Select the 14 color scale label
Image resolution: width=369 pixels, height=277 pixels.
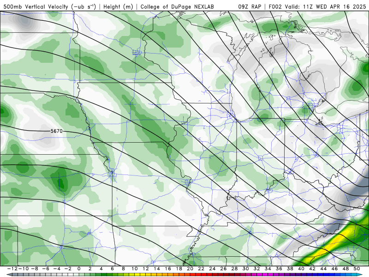(x=157, y=269)
